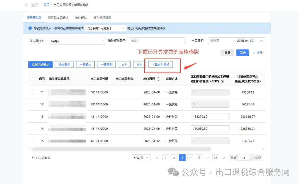This screenshot has width=299, height=184.
Task: Click the blue info icon in notice banner
Action: tap(30, 28)
